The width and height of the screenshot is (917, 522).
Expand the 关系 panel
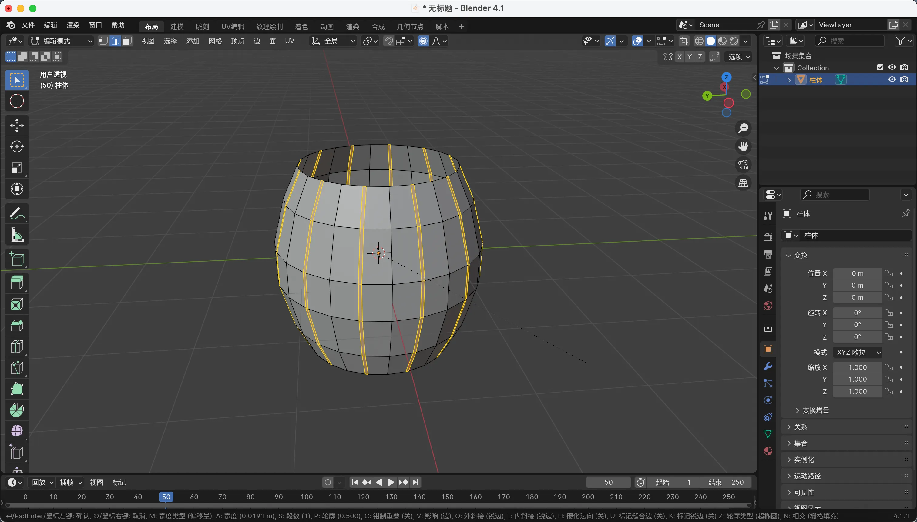pyautogui.click(x=801, y=427)
